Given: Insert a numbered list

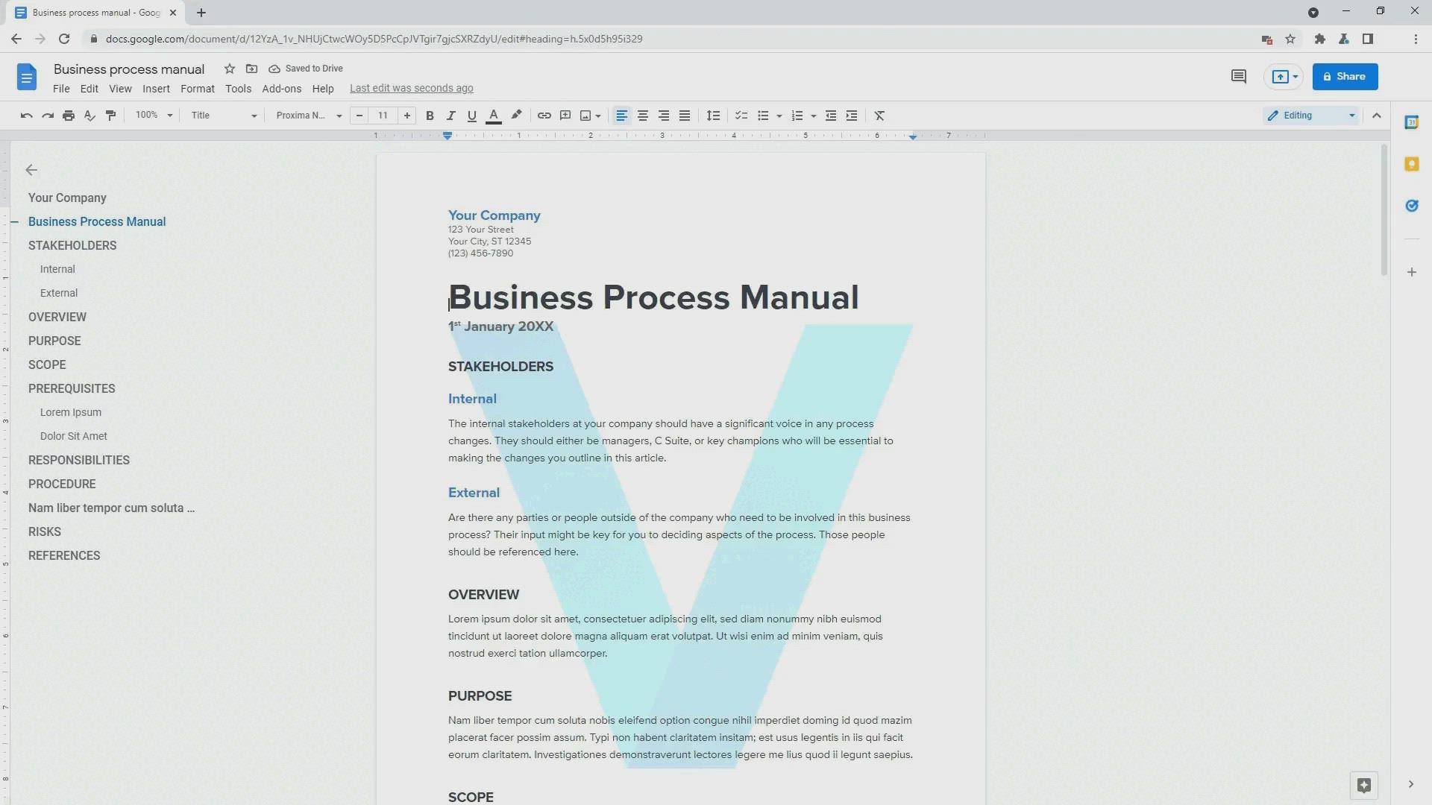Looking at the screenshot, I should [797, 116].
